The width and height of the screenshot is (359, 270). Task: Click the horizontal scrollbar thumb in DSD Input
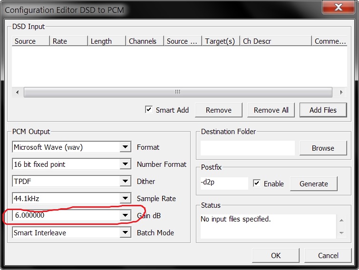click(x=178, y=92)
